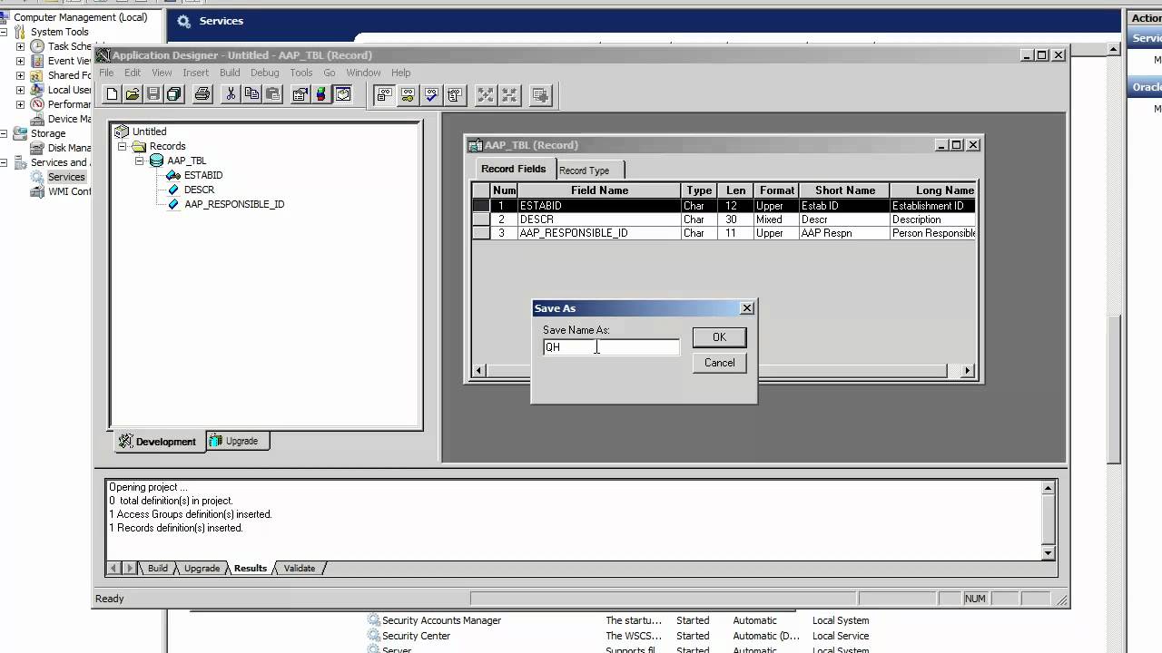This screenshot has height=653, width=1162.
Task: Collapse the System Tools node
Action: pos(4,32)
